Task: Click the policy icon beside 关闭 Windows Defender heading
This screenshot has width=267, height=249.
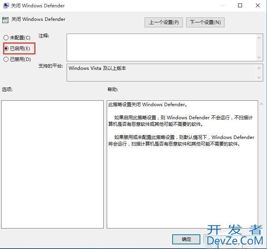Action: (x=5, y=20)
